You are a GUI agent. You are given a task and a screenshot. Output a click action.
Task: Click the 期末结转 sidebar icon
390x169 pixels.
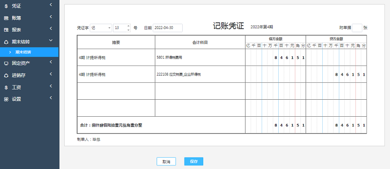coord(6,42)
